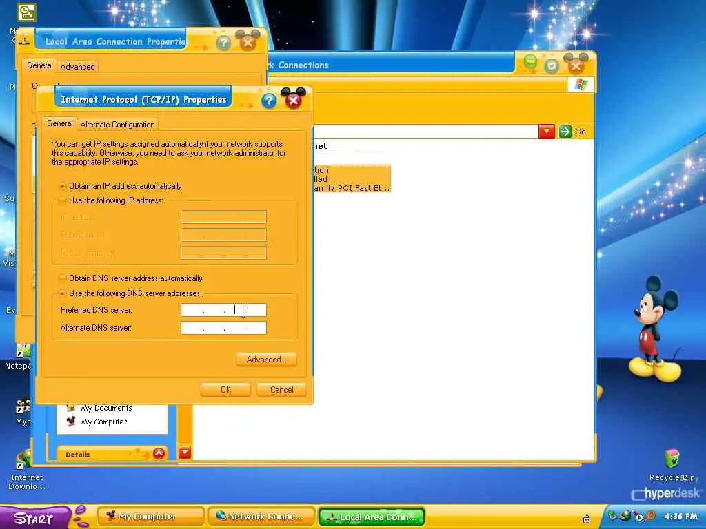Close the Network Connections window

(x=576, y=65)
